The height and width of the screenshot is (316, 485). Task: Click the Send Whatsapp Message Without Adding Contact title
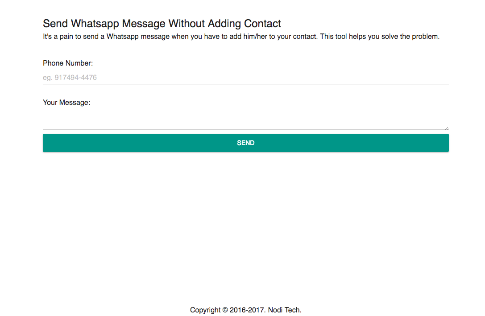pos(162,23)
